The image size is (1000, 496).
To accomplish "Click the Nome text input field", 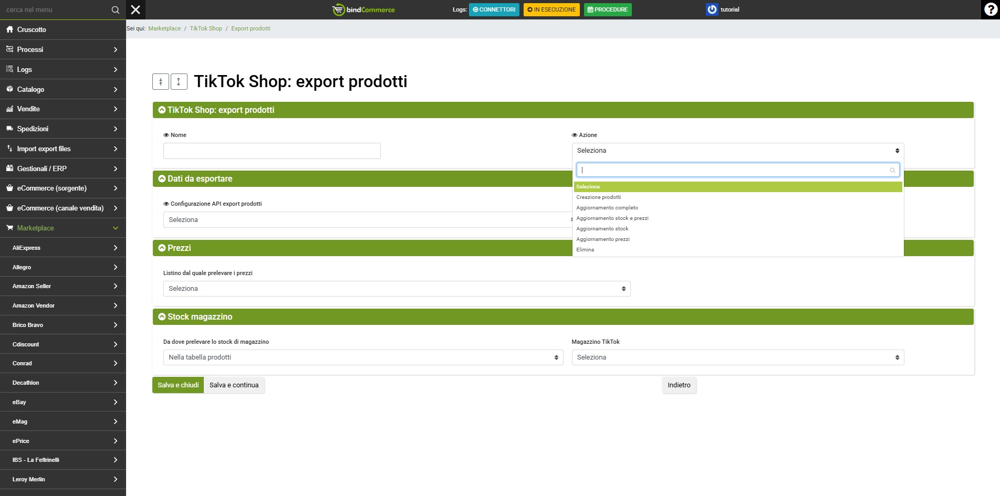I will point(272,151).
